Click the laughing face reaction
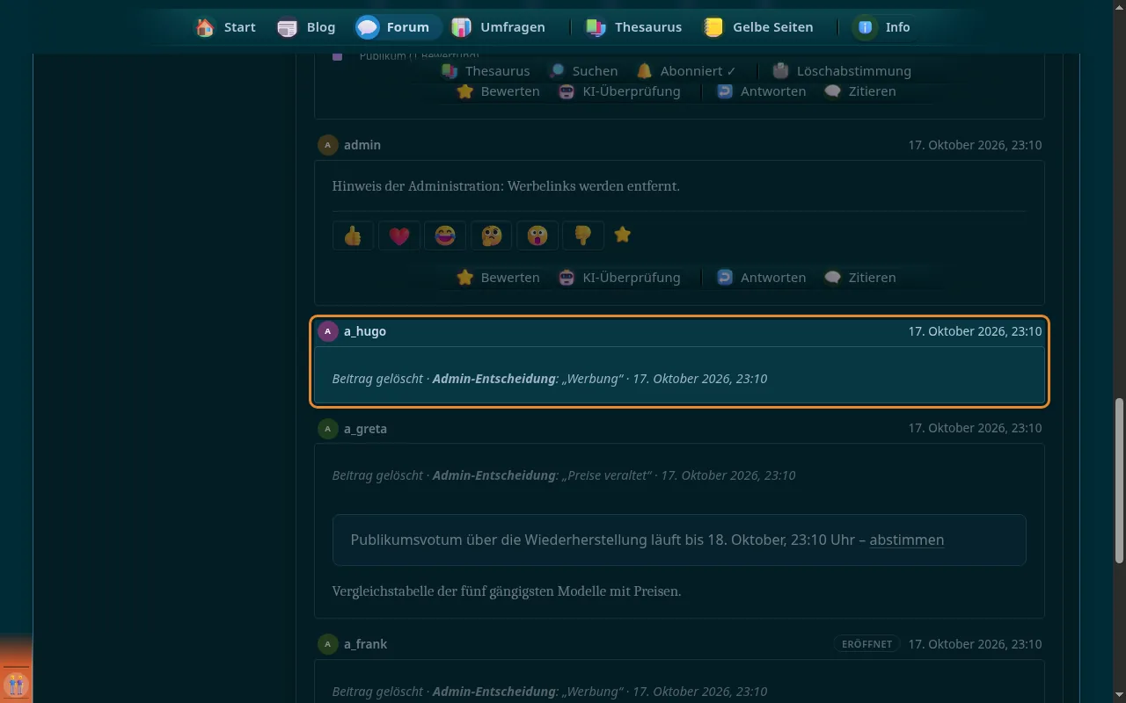Screen dimensions: 1126x703 (445, 236)
